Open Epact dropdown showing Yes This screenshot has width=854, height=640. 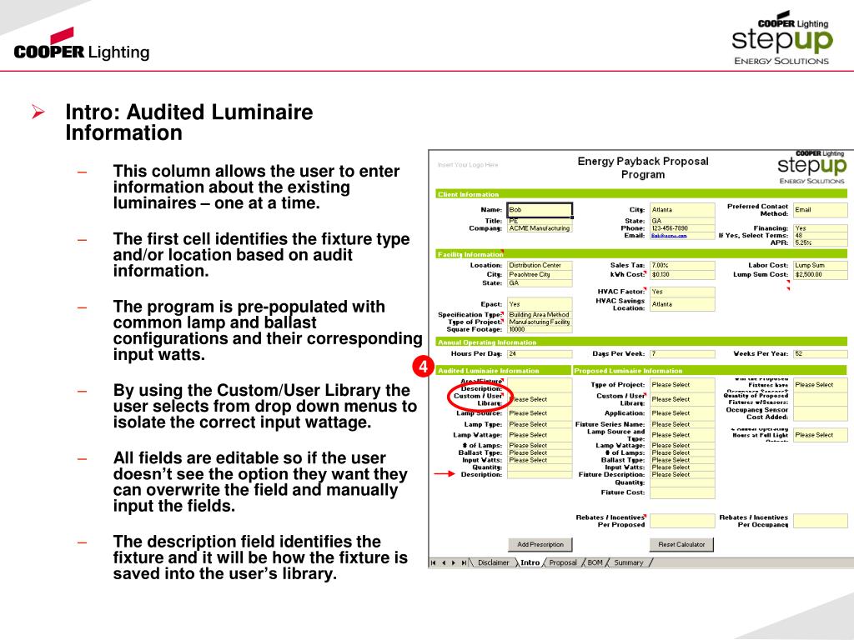540,304
